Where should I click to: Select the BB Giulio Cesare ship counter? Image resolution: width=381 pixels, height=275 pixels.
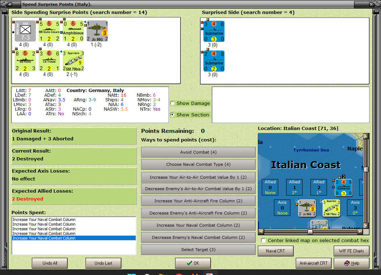click(x=49, y=31)
